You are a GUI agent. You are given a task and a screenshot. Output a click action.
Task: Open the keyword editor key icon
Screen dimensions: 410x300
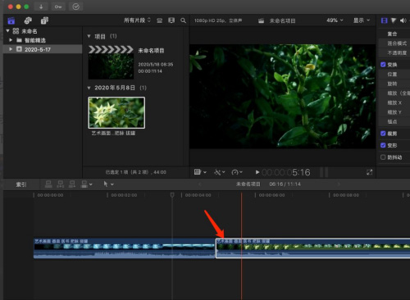pos(58,7)
